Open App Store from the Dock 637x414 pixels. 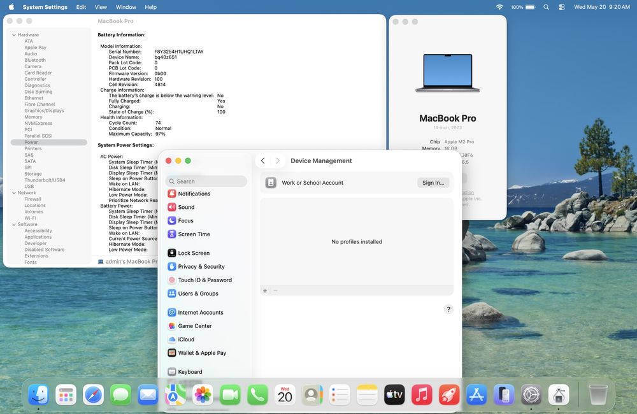click(476, 394)
